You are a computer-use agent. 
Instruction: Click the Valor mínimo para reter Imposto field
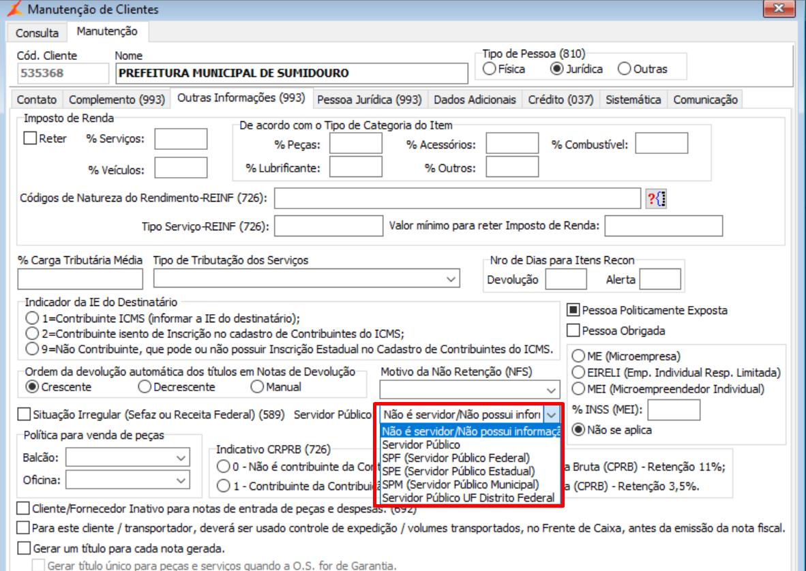click(663, 226)
